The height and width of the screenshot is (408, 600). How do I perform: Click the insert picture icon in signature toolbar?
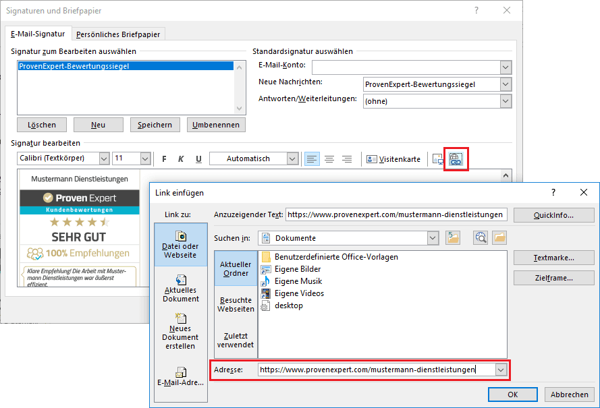(x=438, y=159)
